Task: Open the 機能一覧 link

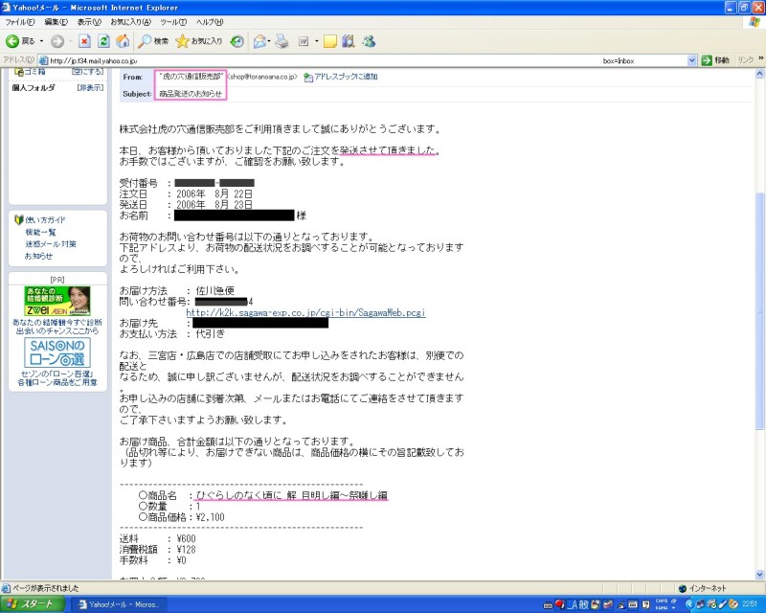Action: [40, 232]
